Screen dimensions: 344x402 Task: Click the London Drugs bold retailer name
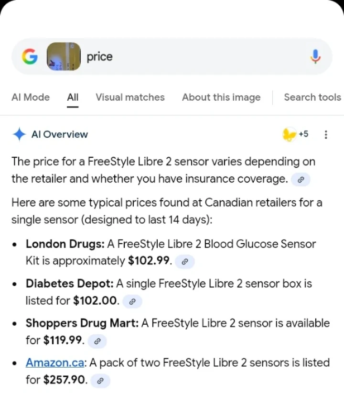[64, 244]
